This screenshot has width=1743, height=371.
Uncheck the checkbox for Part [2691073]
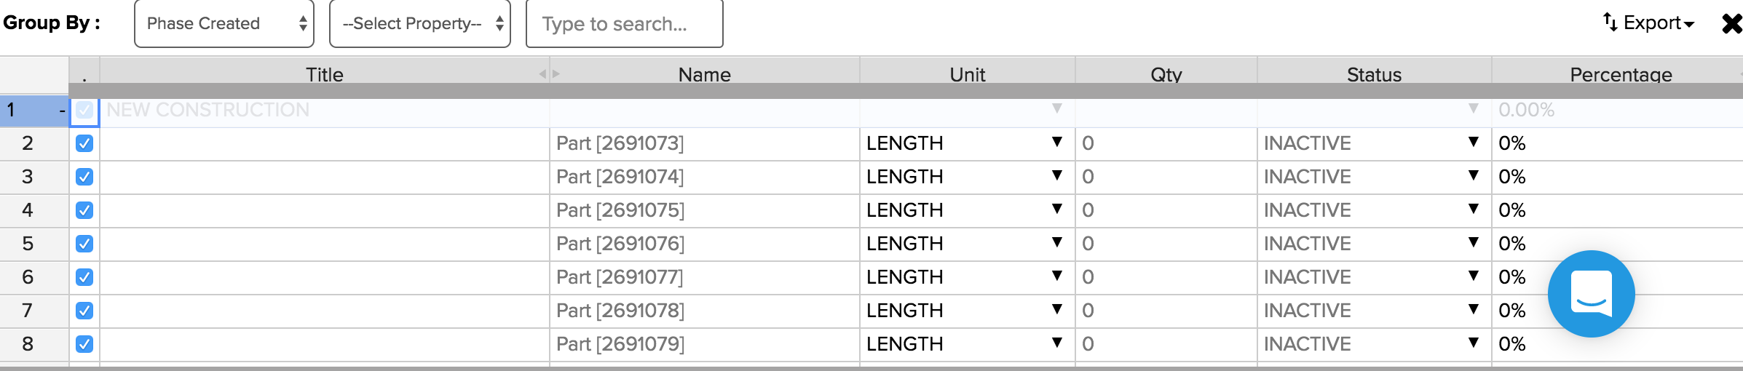84,143
